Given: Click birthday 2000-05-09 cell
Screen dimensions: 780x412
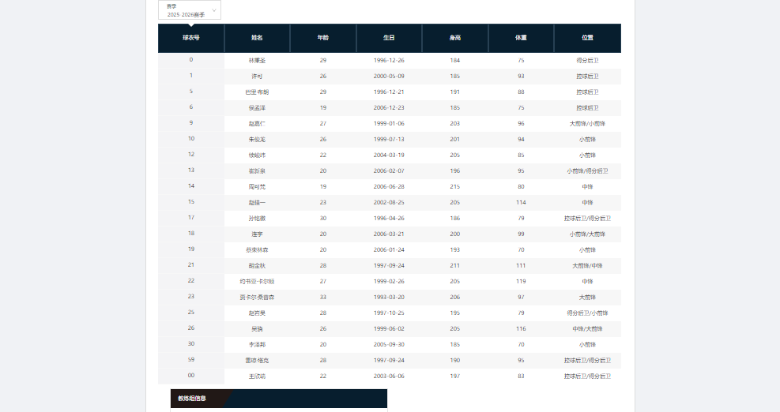Looking at the screenshot, I should tap(389, 77).
